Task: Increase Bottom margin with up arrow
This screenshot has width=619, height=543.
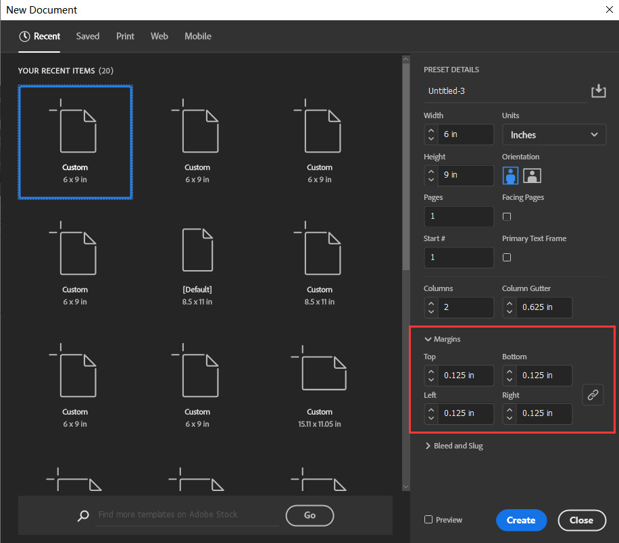Action: [510, 371]
